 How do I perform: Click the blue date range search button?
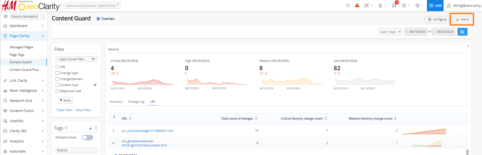coord(462,32)
